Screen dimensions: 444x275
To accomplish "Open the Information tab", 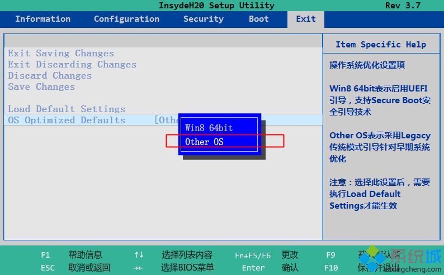I will pos(42,19).
